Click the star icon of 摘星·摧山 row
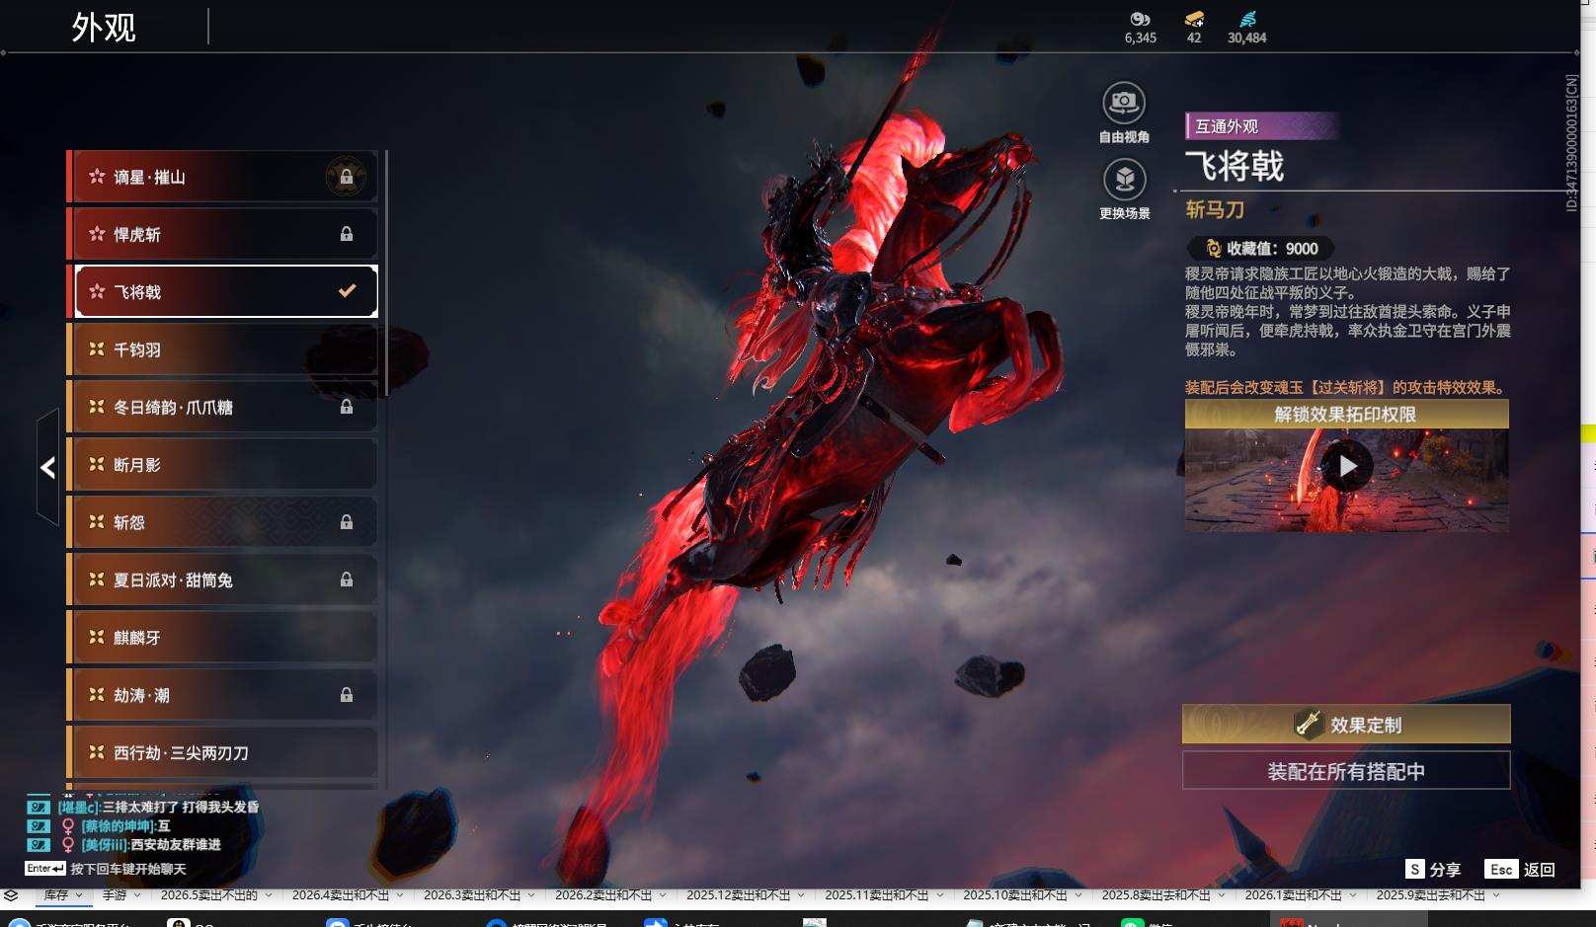Image resolution: width=1596 pixels, height=927 pixels. pyautogui.click(x=97, y=177)
